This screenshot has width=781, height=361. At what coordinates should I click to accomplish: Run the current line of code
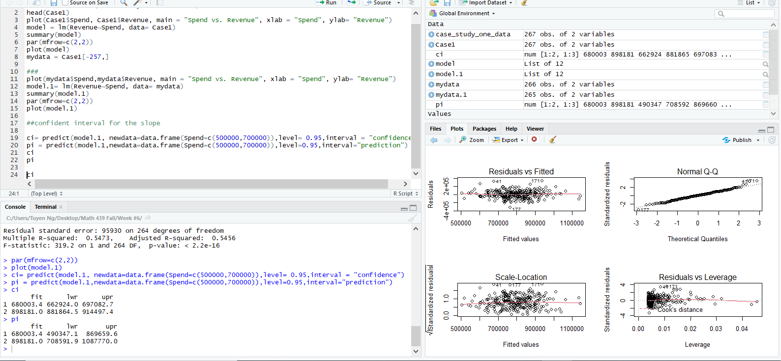tap(327, 3)
